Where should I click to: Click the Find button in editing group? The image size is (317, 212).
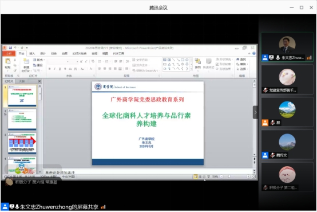241,60
